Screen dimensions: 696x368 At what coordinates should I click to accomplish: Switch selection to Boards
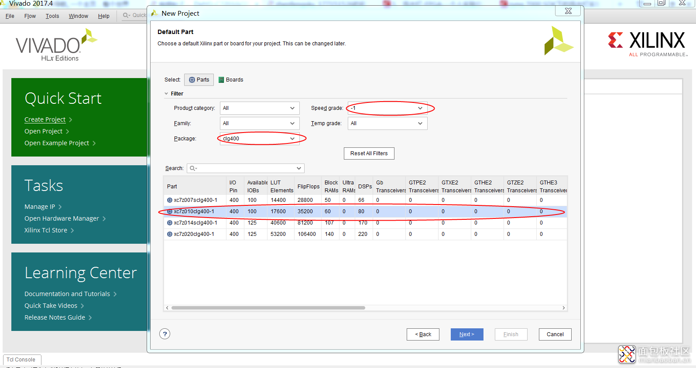(x=231, y=80)
